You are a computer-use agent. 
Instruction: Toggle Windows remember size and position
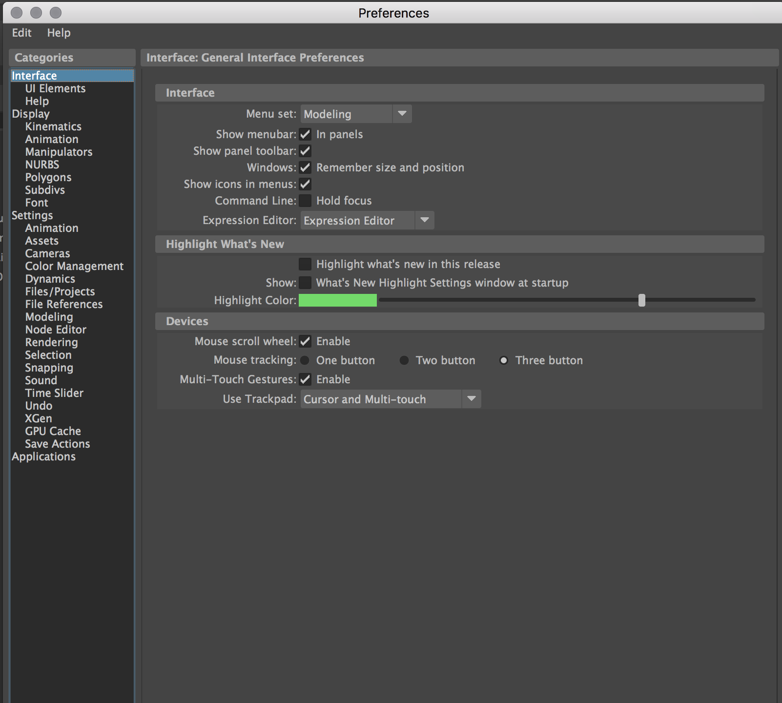coord(305,167)
